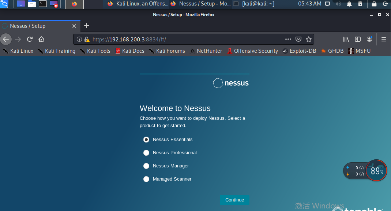Open the clock showing 05:43 AM
The image size is (391, 211).
point(310,4)
